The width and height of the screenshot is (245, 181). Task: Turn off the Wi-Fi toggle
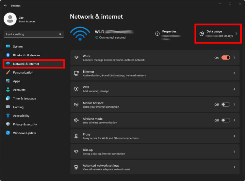pyautogui.click(x=226, y=58)
